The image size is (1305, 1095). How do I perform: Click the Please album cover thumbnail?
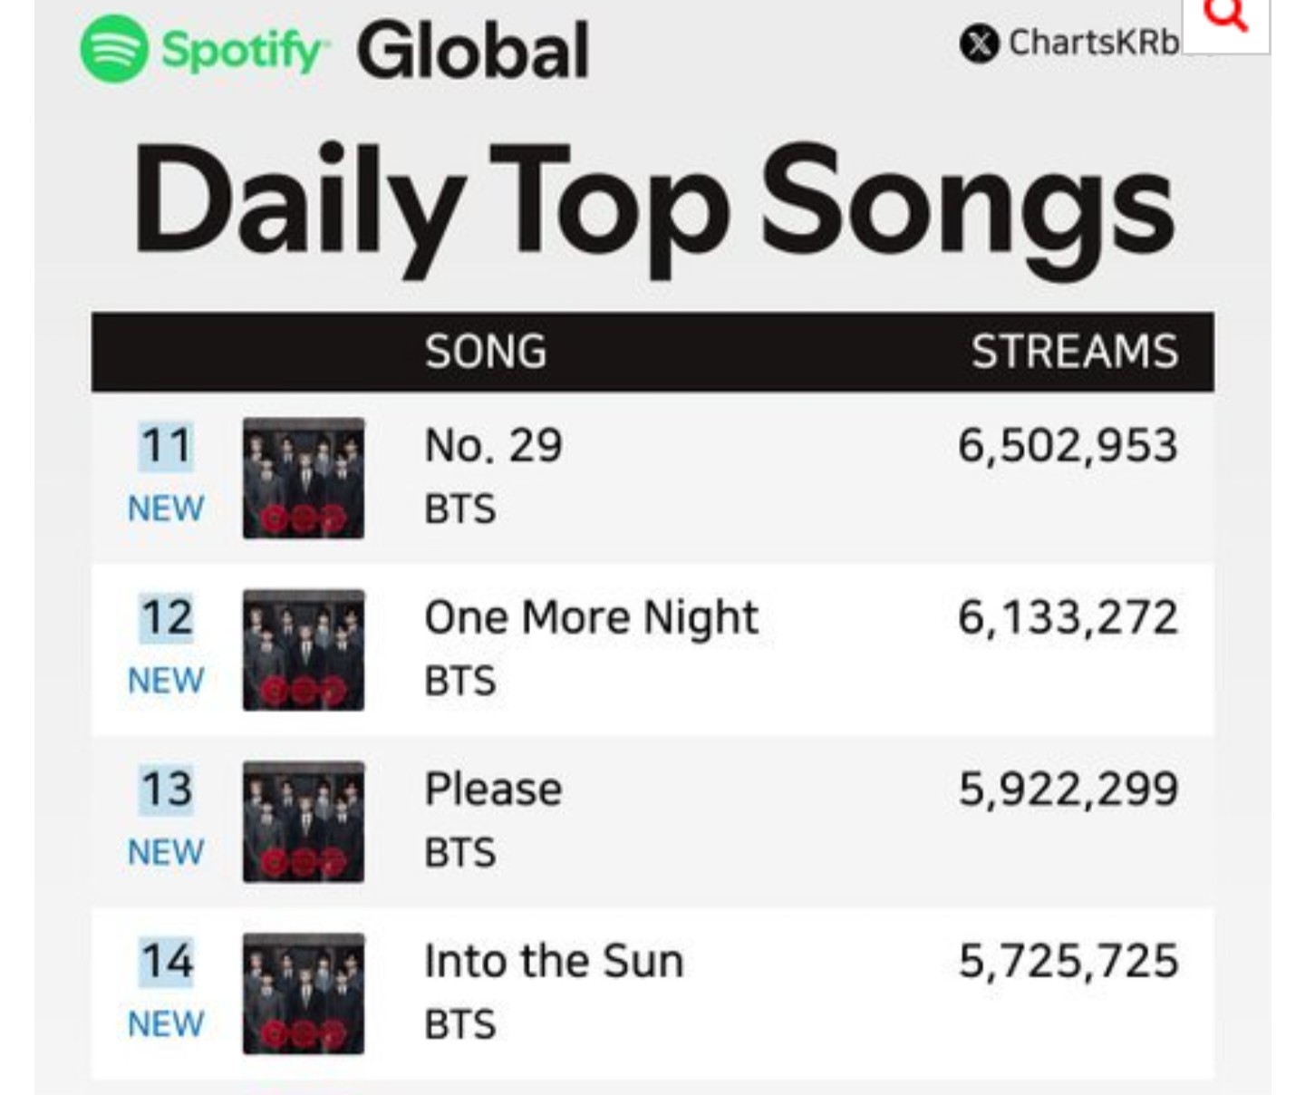pos(304,821)
